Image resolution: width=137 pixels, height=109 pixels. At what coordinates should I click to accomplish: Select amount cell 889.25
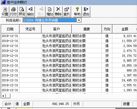125,70
